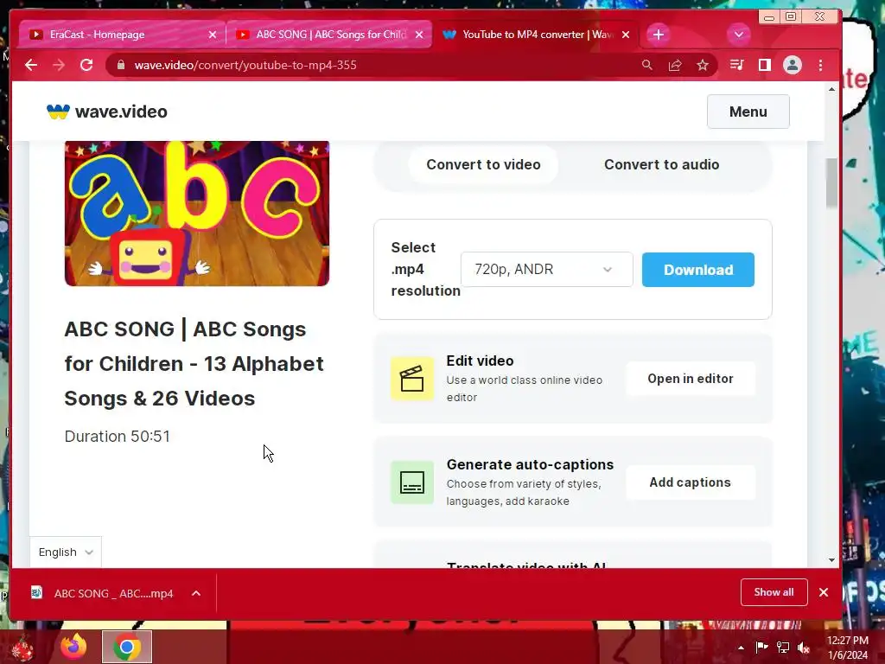Close the EraCast - Homepage tab
The width and height of the screenshot is (885, 664).
213,35
